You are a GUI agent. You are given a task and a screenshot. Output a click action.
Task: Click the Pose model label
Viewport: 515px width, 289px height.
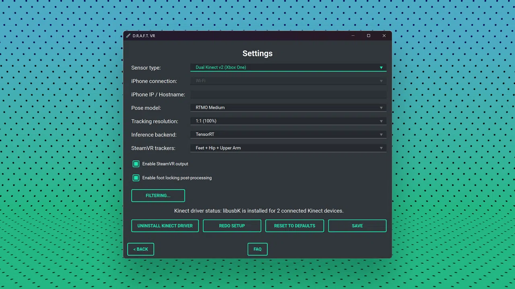coord(146,108)
